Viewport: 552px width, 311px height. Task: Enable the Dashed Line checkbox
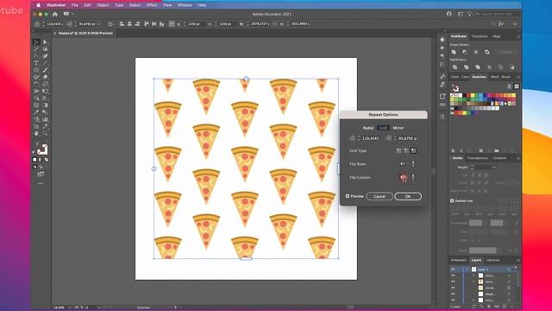pyautogui.click(x=452, y=200)
